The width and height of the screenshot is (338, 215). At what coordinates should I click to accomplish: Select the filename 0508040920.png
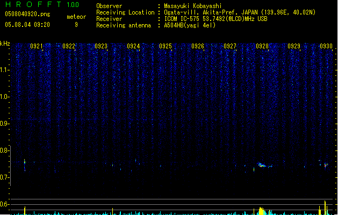point(27,14)
